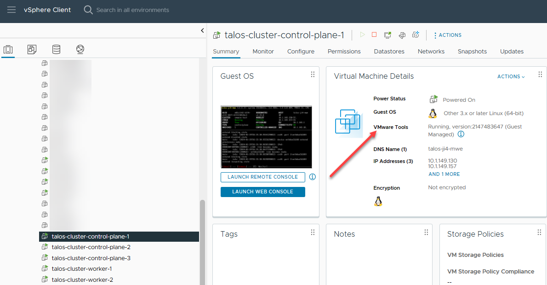The image size is (547, 285).
Task: Click the Not encrypted value
Action: (447, 187)
